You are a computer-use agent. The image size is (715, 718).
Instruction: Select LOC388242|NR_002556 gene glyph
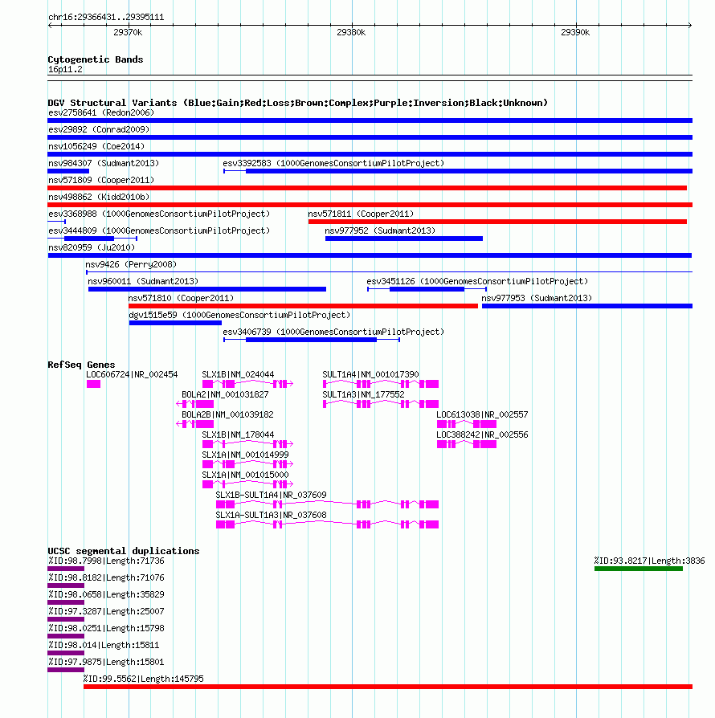tap(467, 445)
